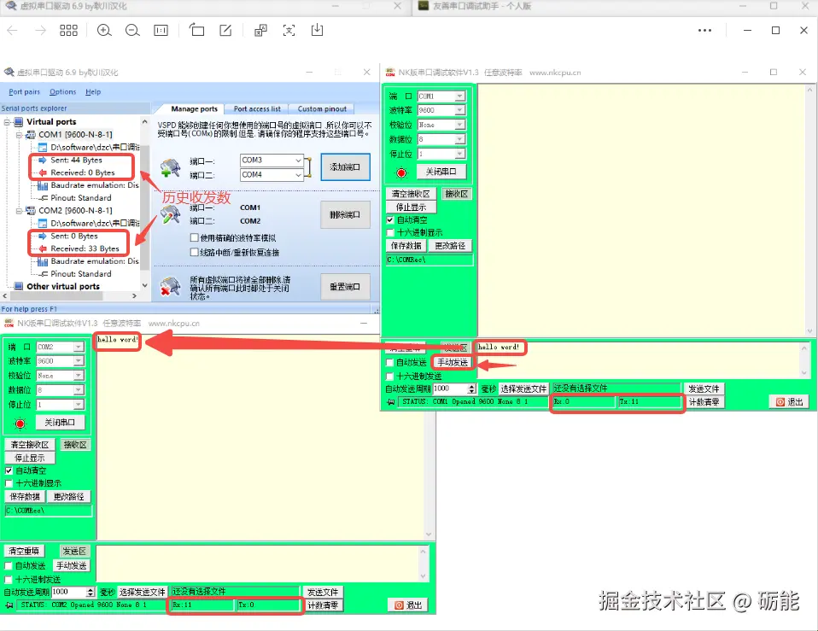Enable 自动发送 checkbox in COM1 window
Viewport: 818px width, 631px height.
tap(389, 362)
